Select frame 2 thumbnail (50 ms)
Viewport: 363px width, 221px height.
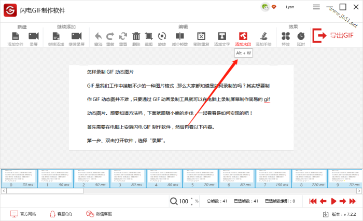[92, 178]
